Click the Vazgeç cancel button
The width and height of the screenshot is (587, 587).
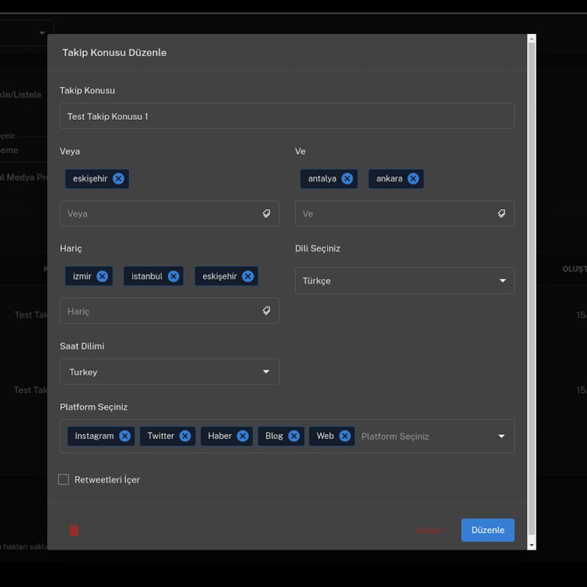click(430, 530)
